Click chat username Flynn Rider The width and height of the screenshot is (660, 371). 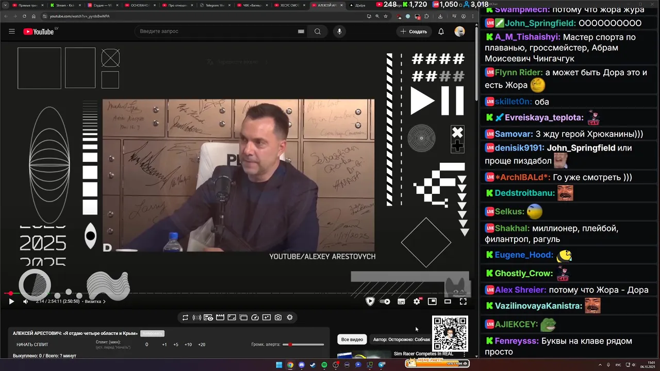tap(518, 73)
